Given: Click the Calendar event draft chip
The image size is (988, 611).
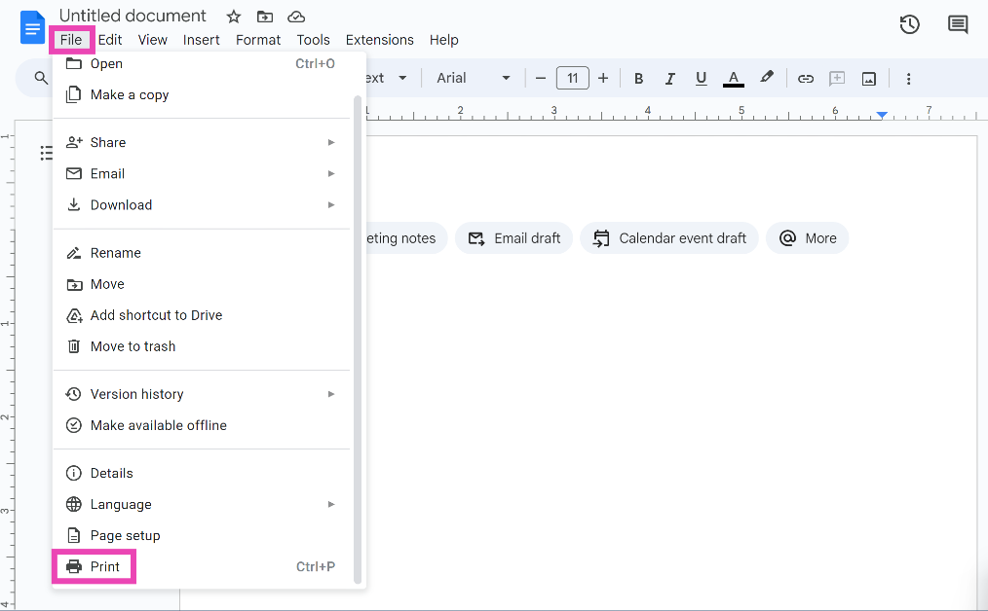Looking at the screenshot, I should point(669,238).
